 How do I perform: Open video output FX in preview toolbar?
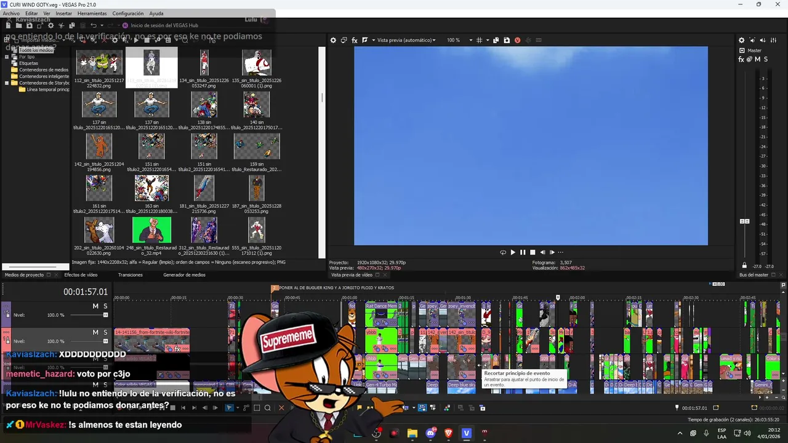pyautogui.click(x=355, y=40)
